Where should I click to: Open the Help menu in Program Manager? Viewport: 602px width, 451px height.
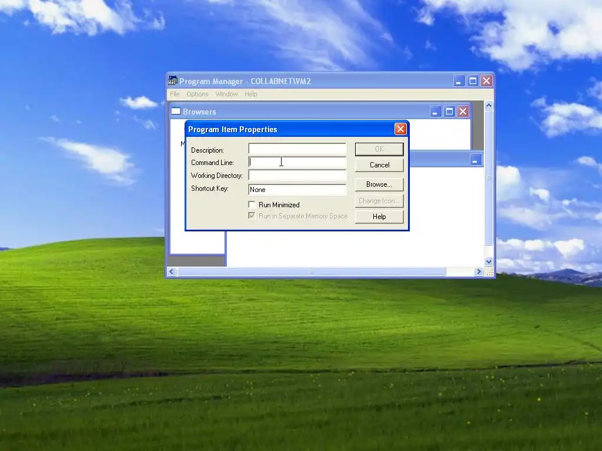click(250, 94)
